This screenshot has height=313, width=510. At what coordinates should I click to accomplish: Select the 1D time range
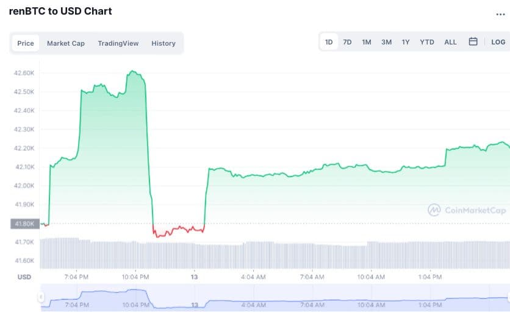tap(329, 42)
